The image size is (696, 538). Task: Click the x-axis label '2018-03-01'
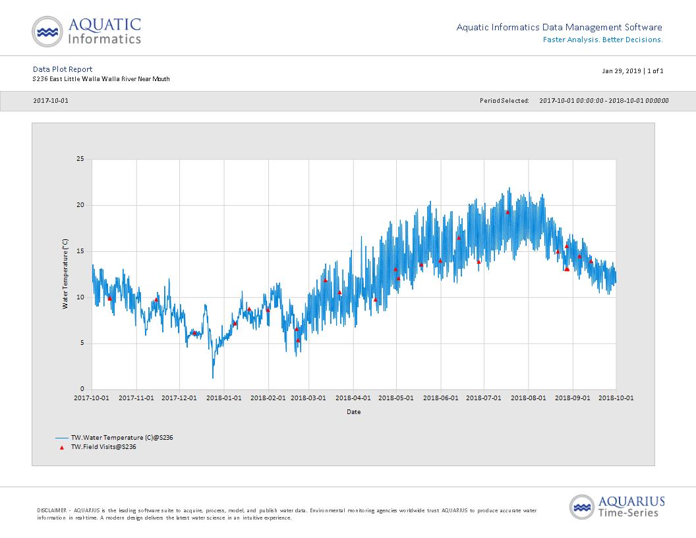[308, 398]
